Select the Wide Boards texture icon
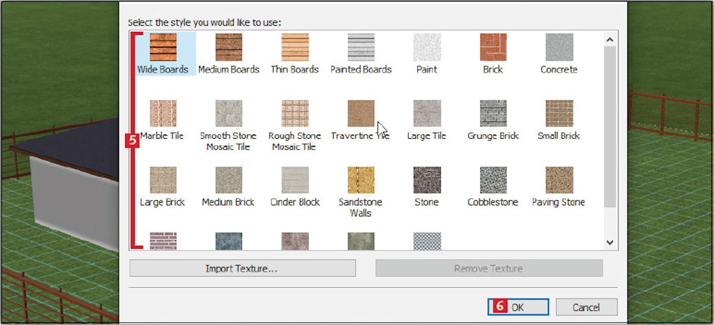Image resolution: width=714 pixels, height=325 pixels. pos(163,47)
